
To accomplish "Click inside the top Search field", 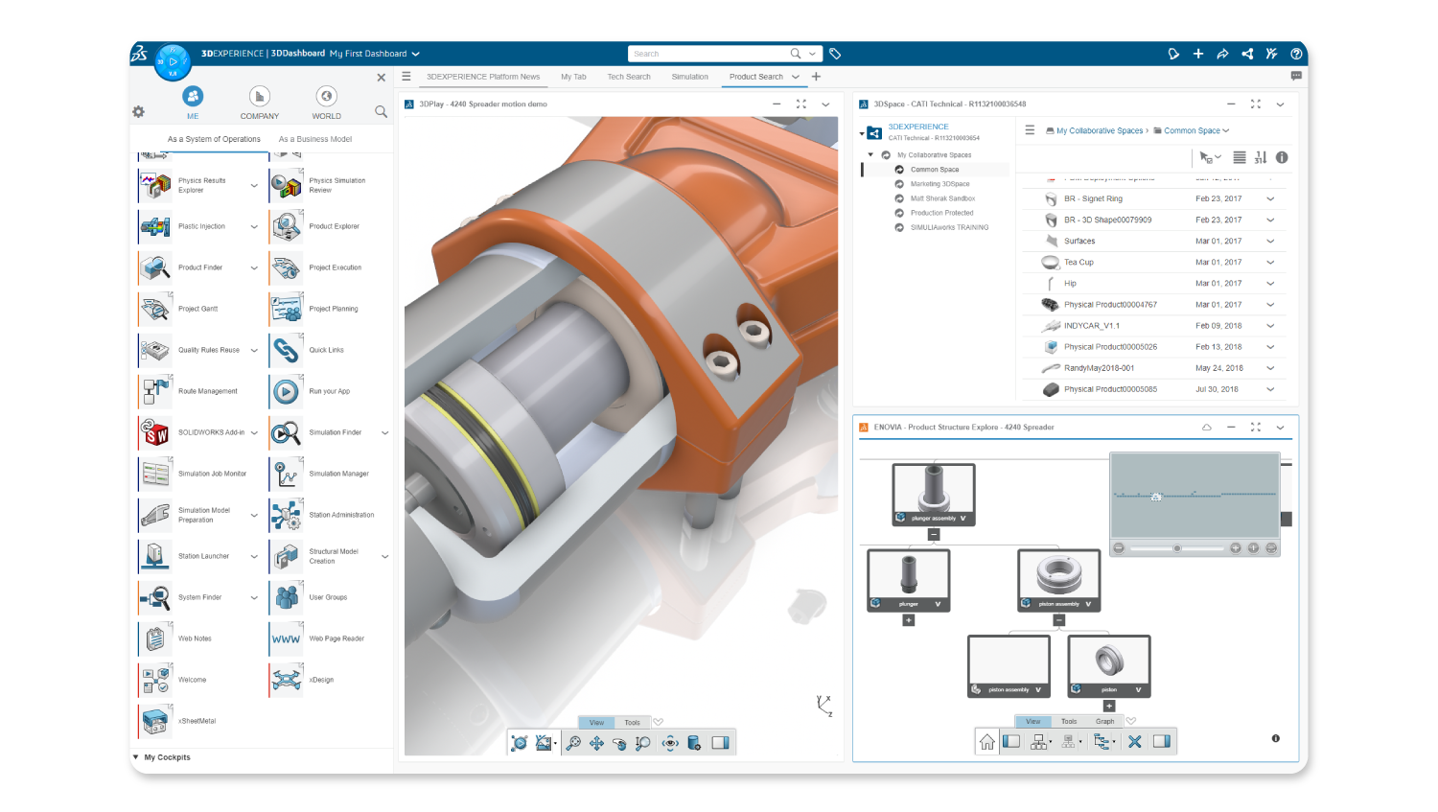I will click(709, 54).
